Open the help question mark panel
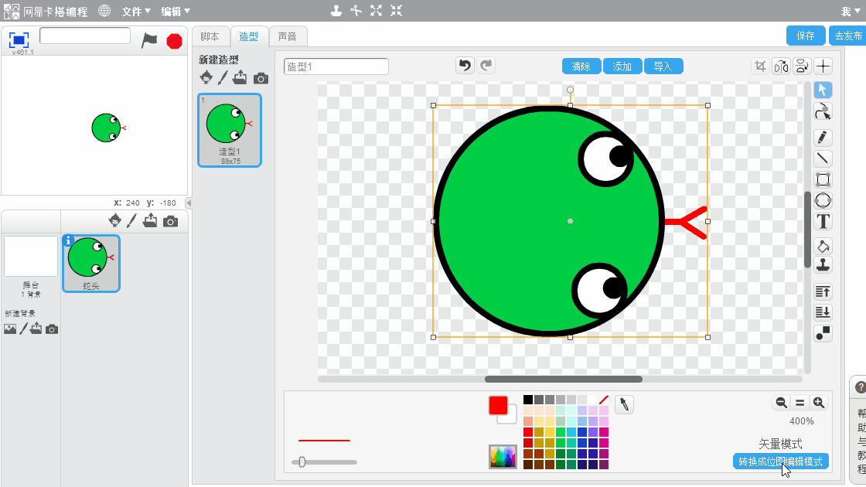 [859, 387]
